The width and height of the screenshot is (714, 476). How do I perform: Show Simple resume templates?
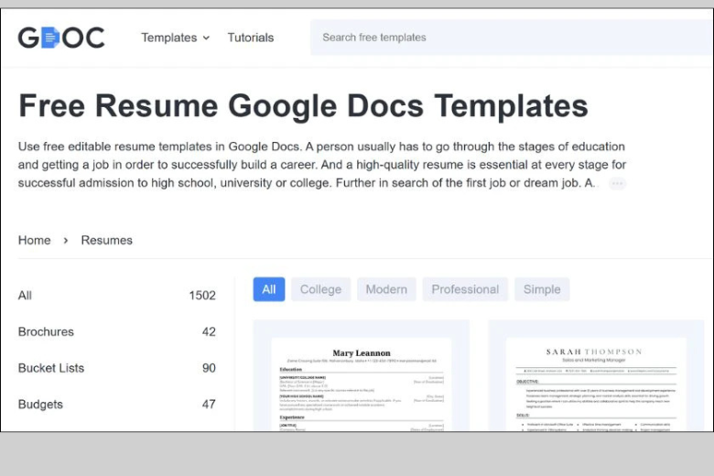click(542, 289)
